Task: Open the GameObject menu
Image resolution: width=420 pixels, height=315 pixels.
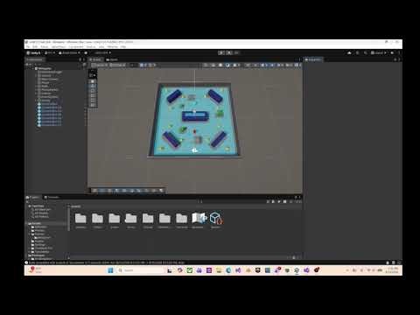Action: pos(59,46)
